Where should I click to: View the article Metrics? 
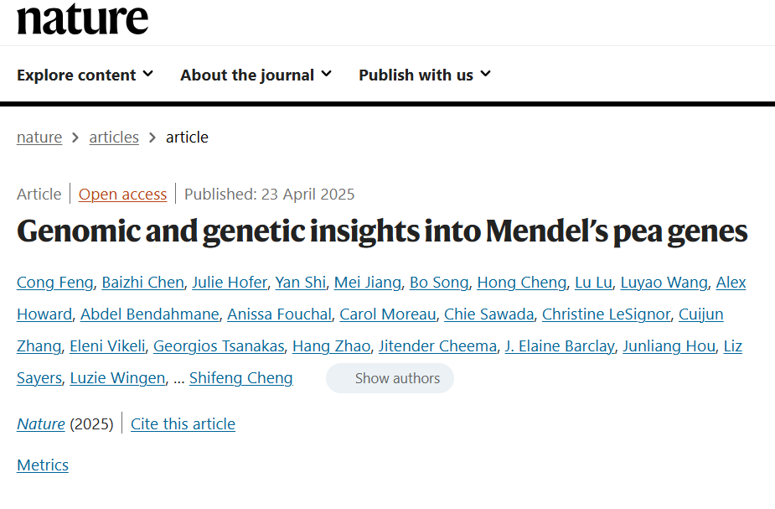[43, 465]
